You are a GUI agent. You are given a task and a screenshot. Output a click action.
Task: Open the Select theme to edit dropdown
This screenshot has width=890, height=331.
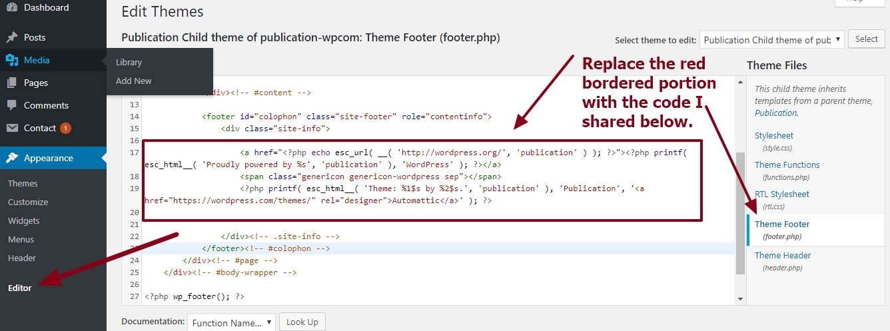(x=772, y=40)
